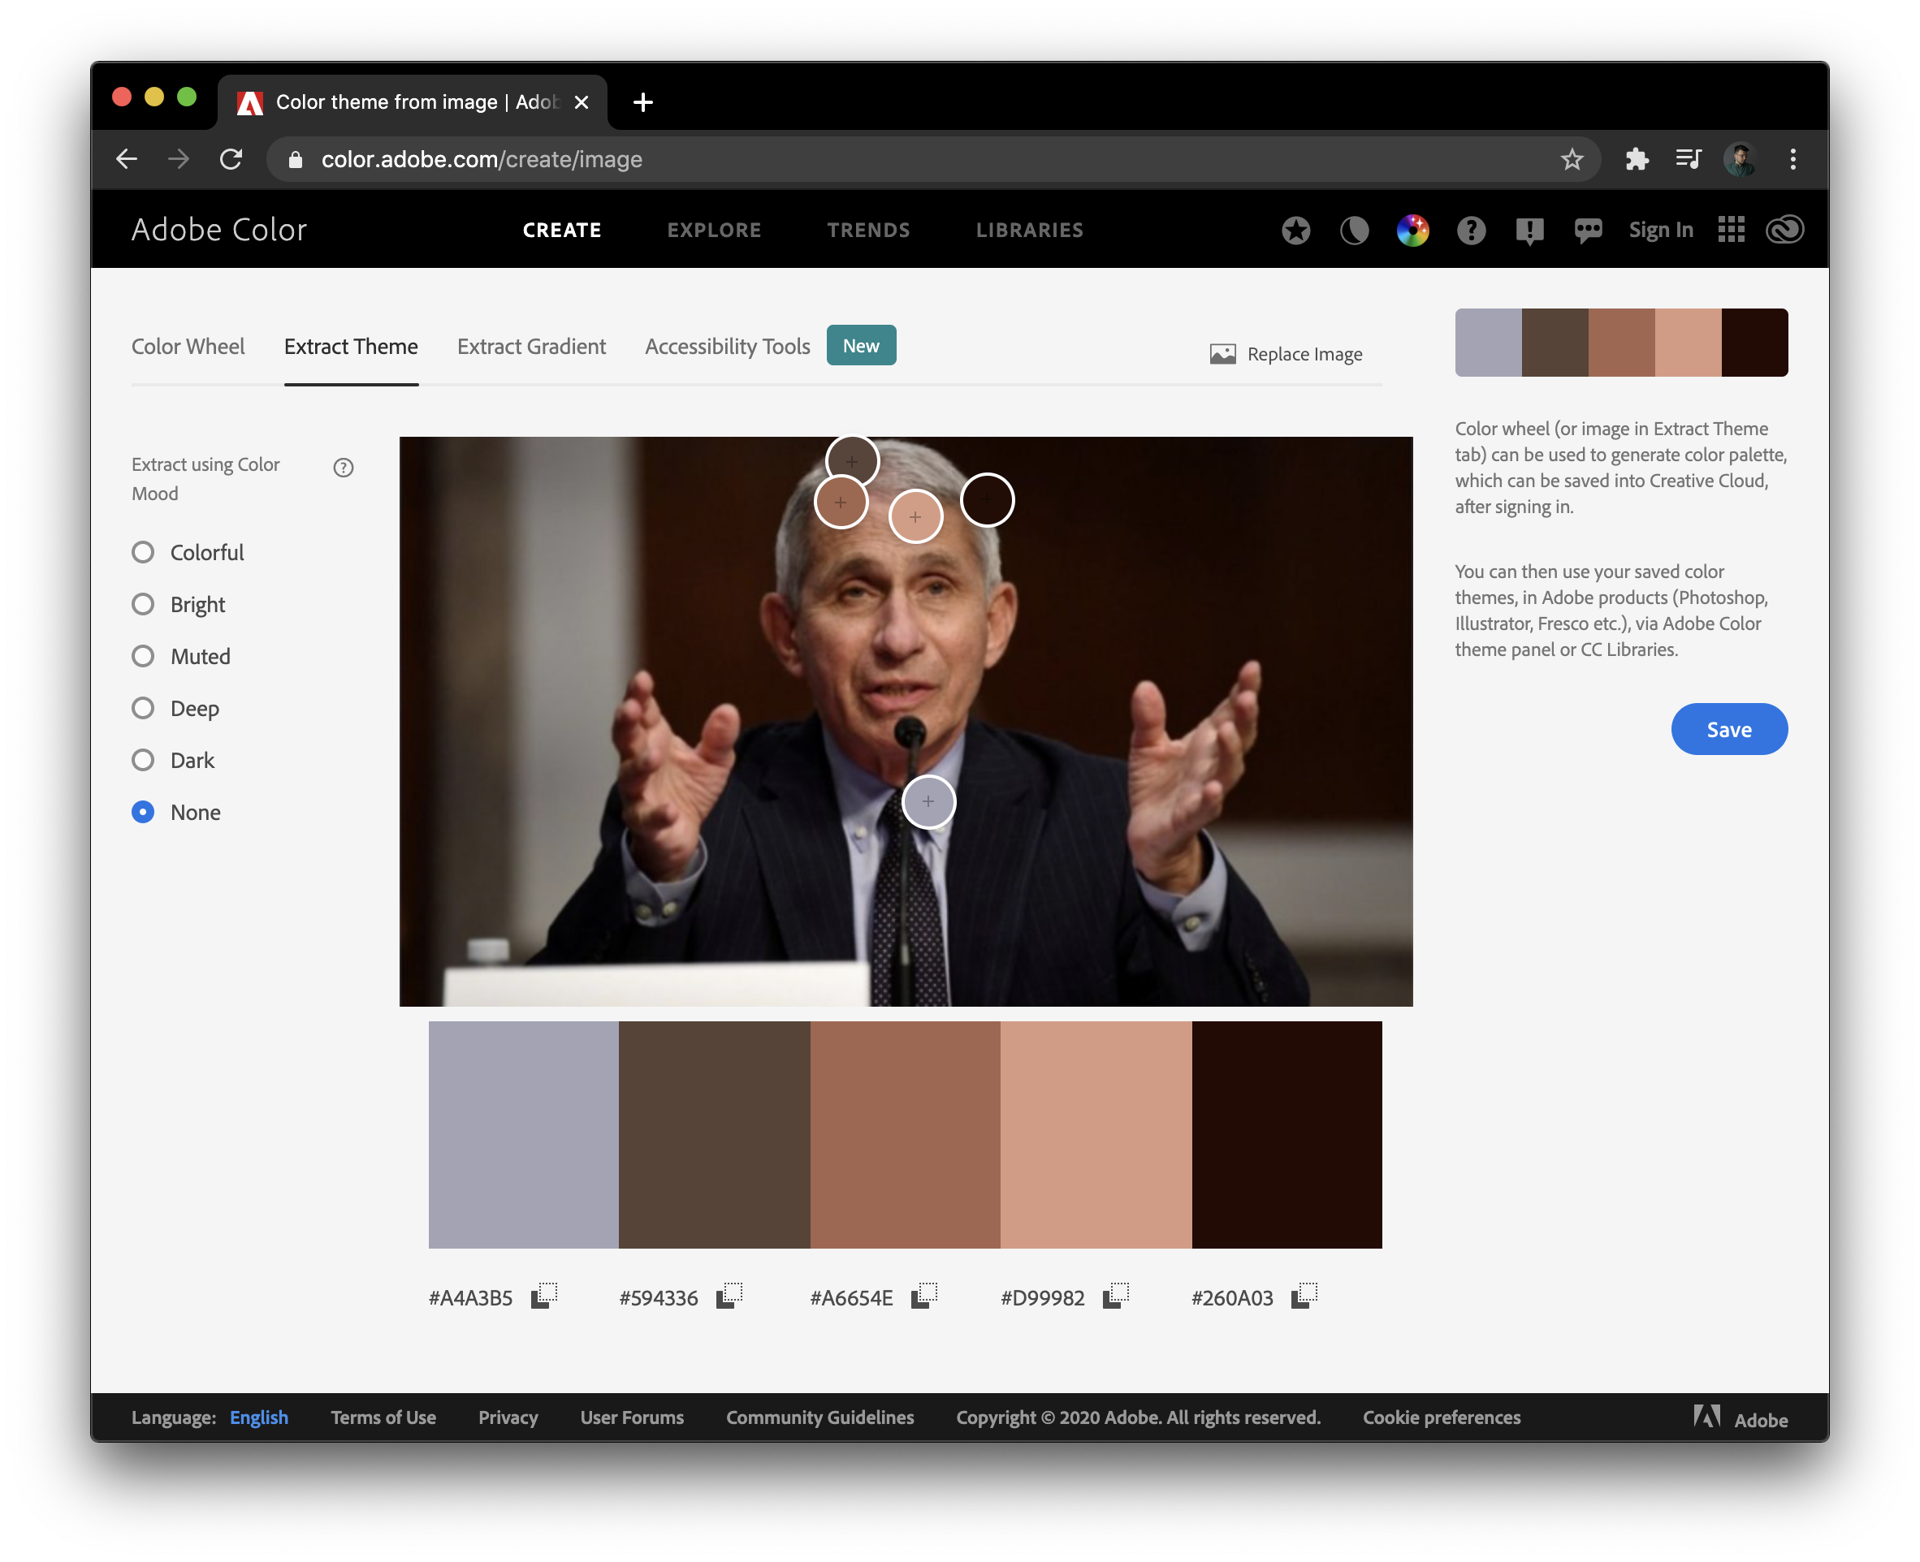The height and width of the screenshot is (1562, 1920).
Task: Open Terms of Use link
Action: click(x=383, y=1417)
